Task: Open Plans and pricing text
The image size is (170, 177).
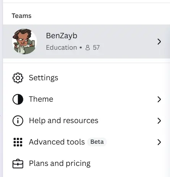Action: pos(60,164)
